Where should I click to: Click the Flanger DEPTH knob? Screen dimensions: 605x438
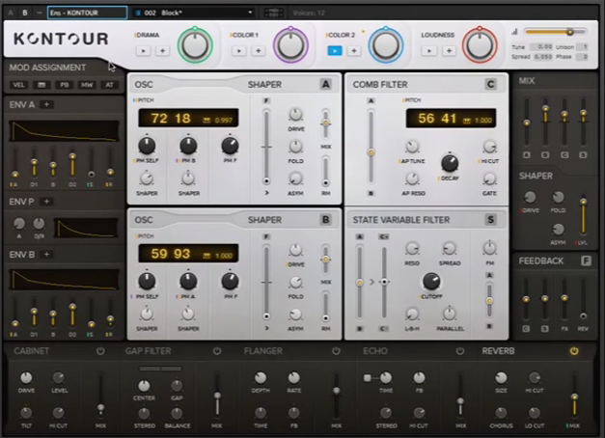[261, 378]
